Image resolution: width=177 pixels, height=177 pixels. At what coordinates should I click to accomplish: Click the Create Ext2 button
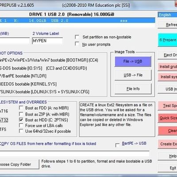pyautogui.click(x=168, y=144)
